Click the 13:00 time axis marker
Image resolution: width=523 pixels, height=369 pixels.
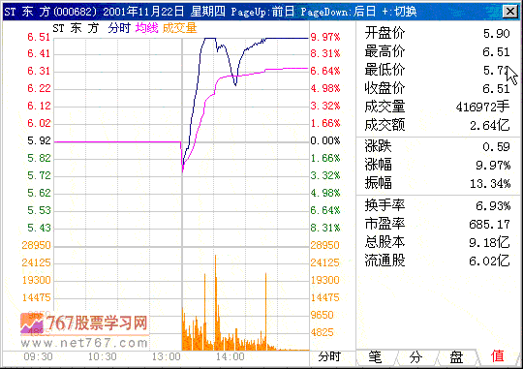pyautogui.click(x=166, y=357)
